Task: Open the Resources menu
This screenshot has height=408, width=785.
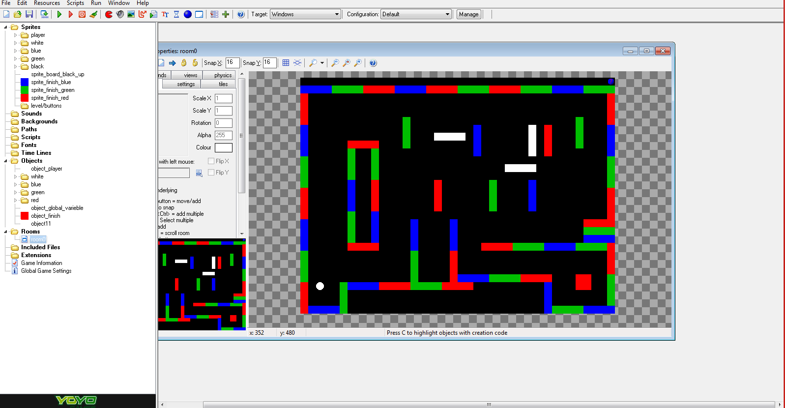Action: (x=47, y=3)
